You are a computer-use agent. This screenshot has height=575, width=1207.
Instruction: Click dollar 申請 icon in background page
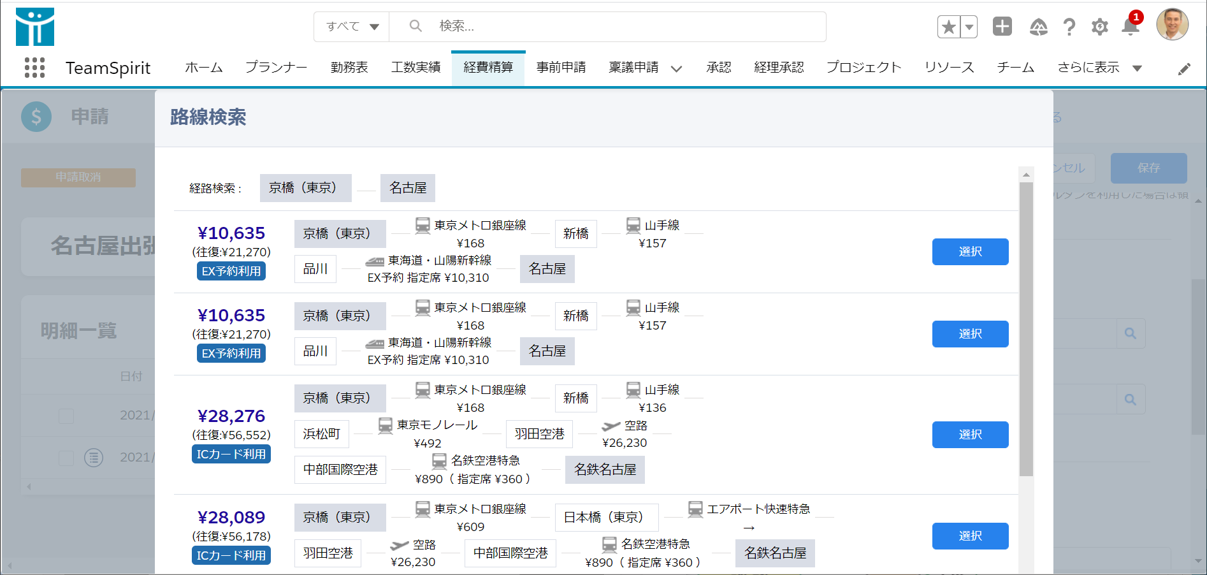pos(36,117)
